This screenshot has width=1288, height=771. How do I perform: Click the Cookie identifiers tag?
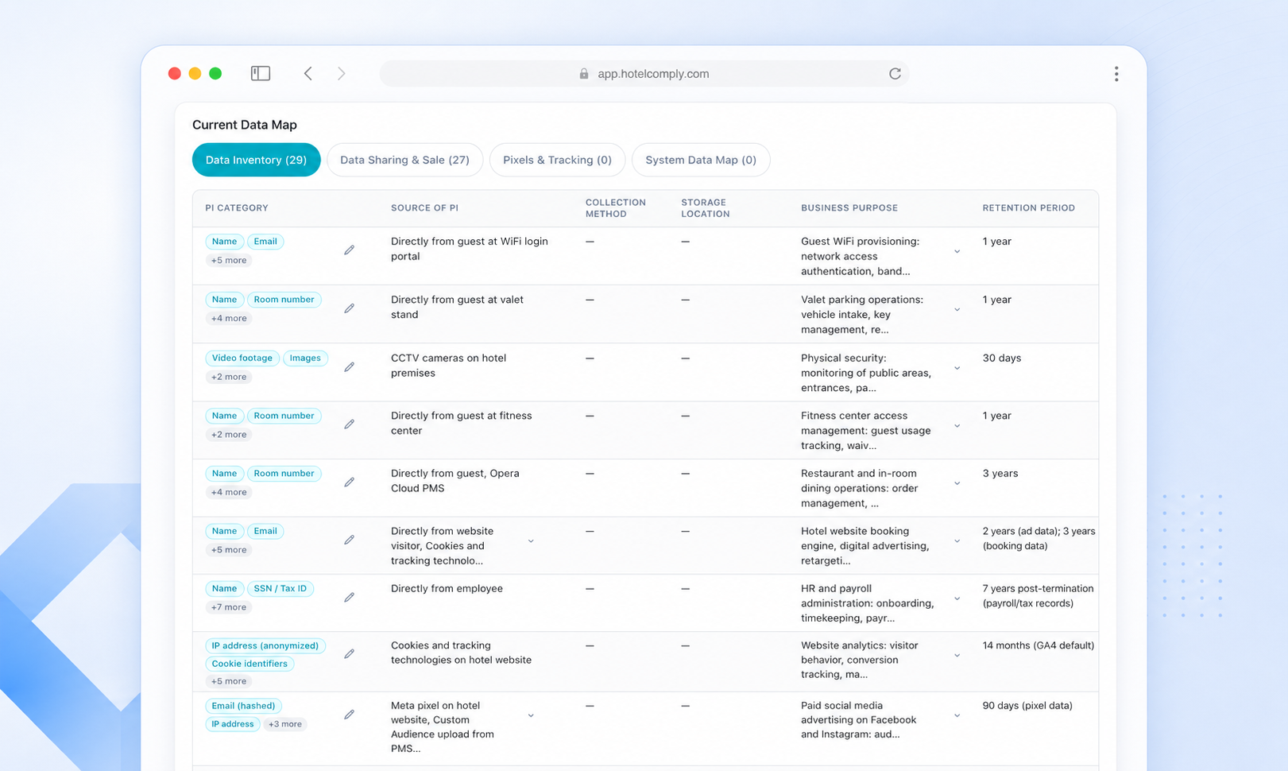(249, 664)
